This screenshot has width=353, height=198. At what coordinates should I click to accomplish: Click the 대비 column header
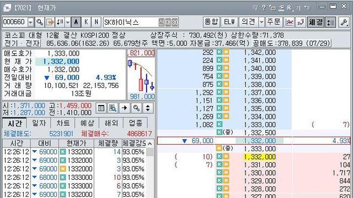pyautogui.click(x=45, y=143)
